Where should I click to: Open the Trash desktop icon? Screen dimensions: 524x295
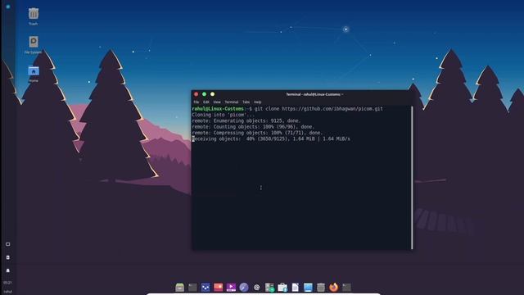pos(33,14)
